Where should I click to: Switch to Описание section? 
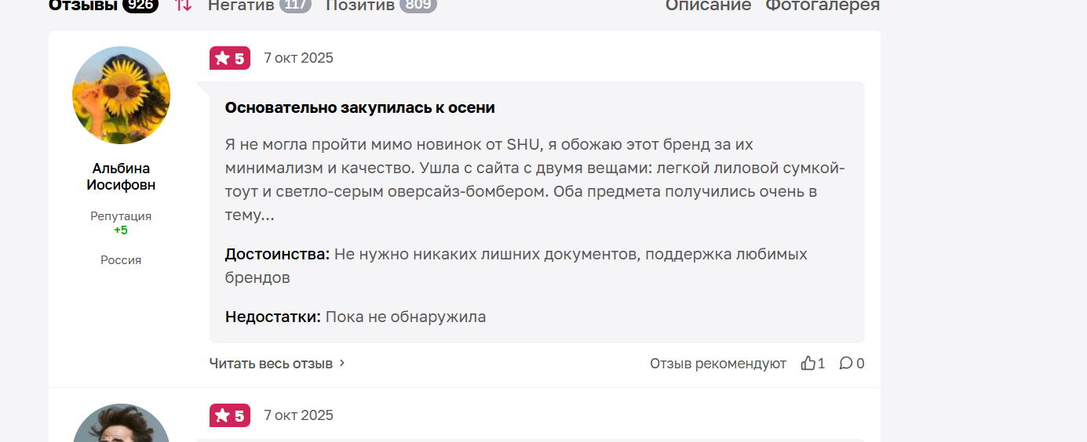[708, 5]
